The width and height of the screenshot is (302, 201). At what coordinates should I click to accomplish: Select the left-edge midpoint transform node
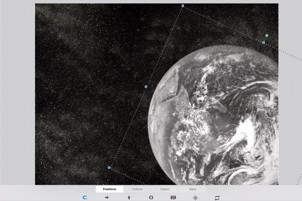[146, 86]
